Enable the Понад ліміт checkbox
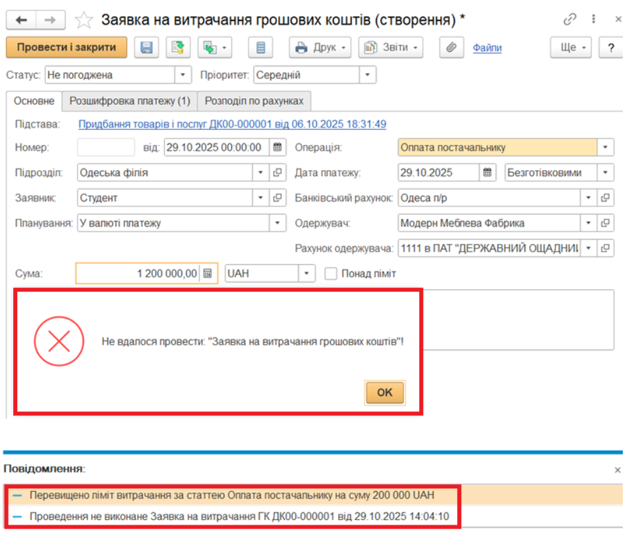 pos(331,274)
